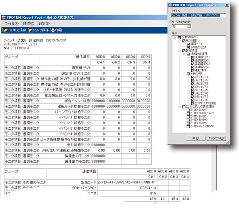Click the 印刷 printer icon
The height and width of the screenshot is (209, 239).
click(53, 30)
